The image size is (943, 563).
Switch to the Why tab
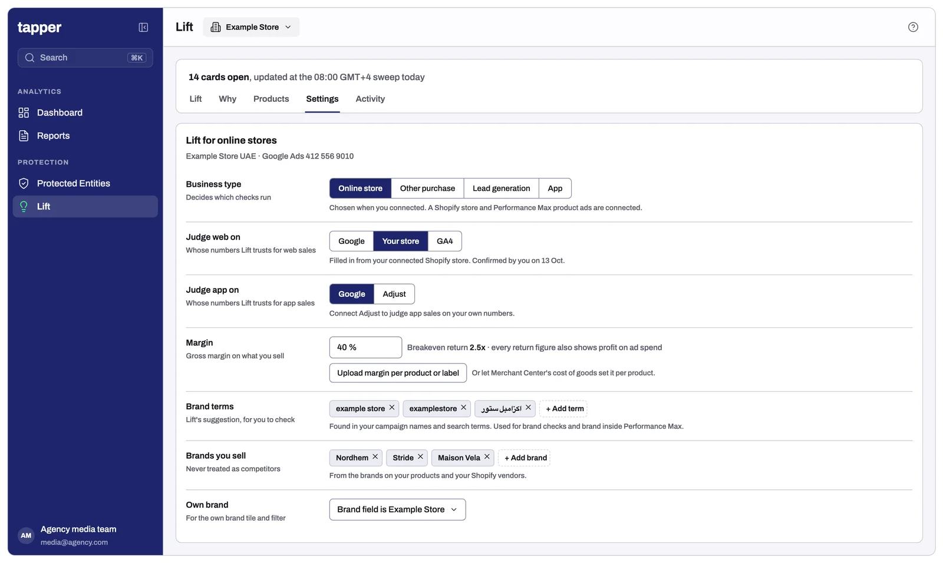point(227,99)
